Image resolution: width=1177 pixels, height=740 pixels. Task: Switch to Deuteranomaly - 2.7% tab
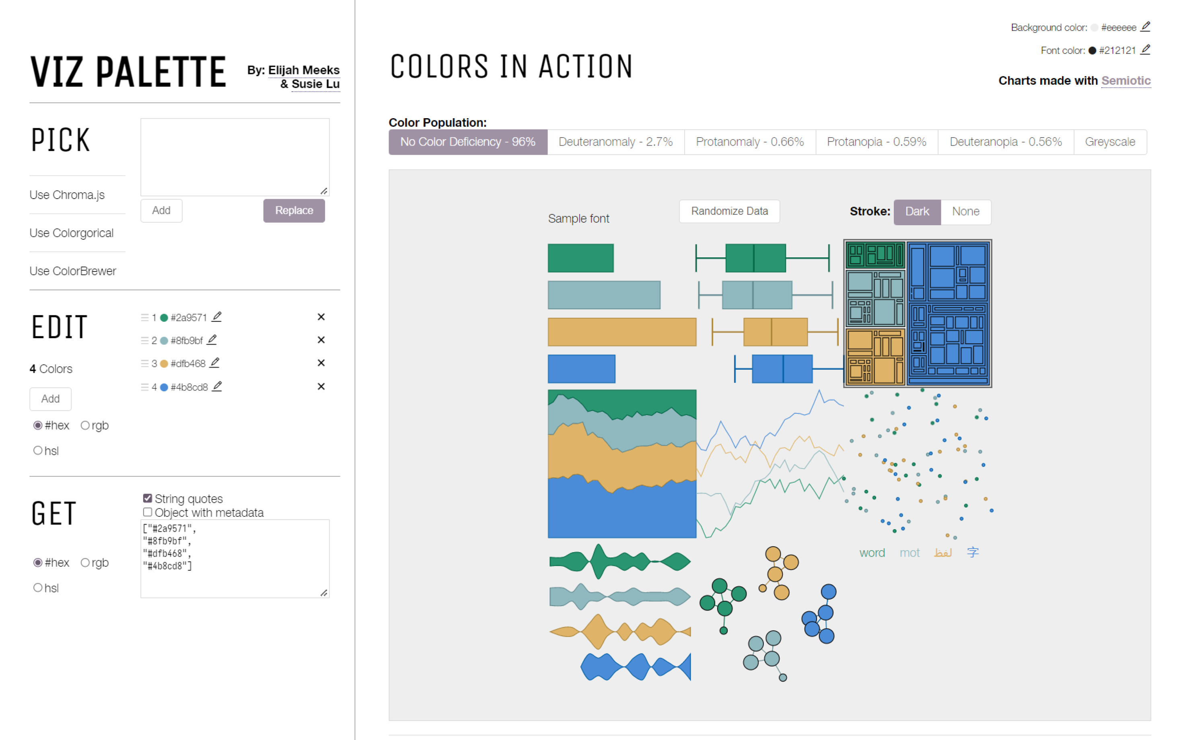(615, 142)
